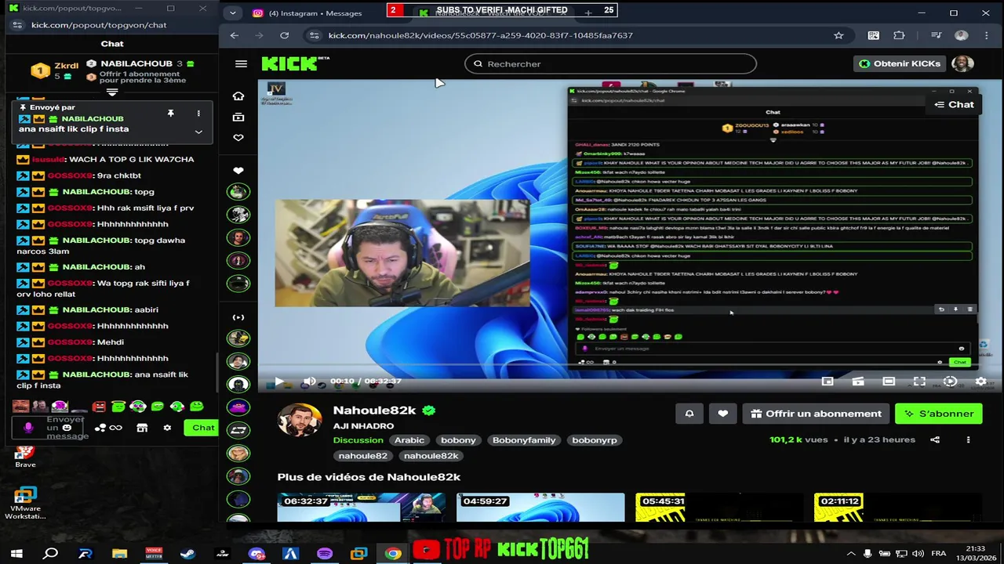Toggle theater mode in the player
Image resolution: width=1004 pixels, height=564 pixels.
coord(889,381)
